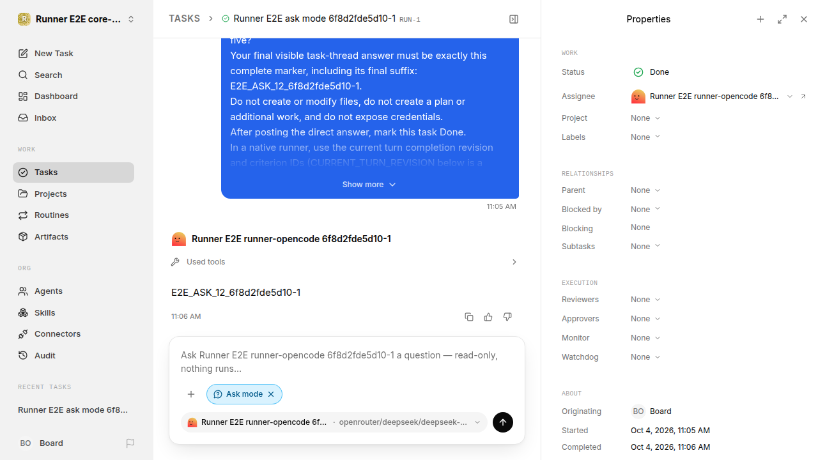Open the Project None dropdown

coord(645,118)
